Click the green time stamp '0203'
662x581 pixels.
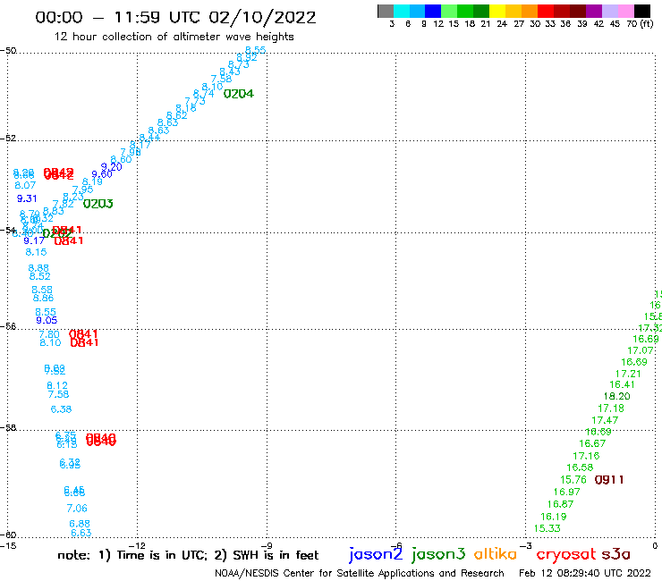pyautogui.click(x=98, y=204)
